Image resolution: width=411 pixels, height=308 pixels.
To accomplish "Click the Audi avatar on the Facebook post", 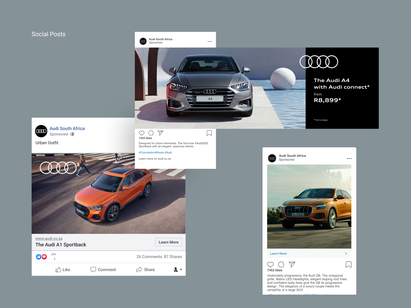I will tap(41, 131).
